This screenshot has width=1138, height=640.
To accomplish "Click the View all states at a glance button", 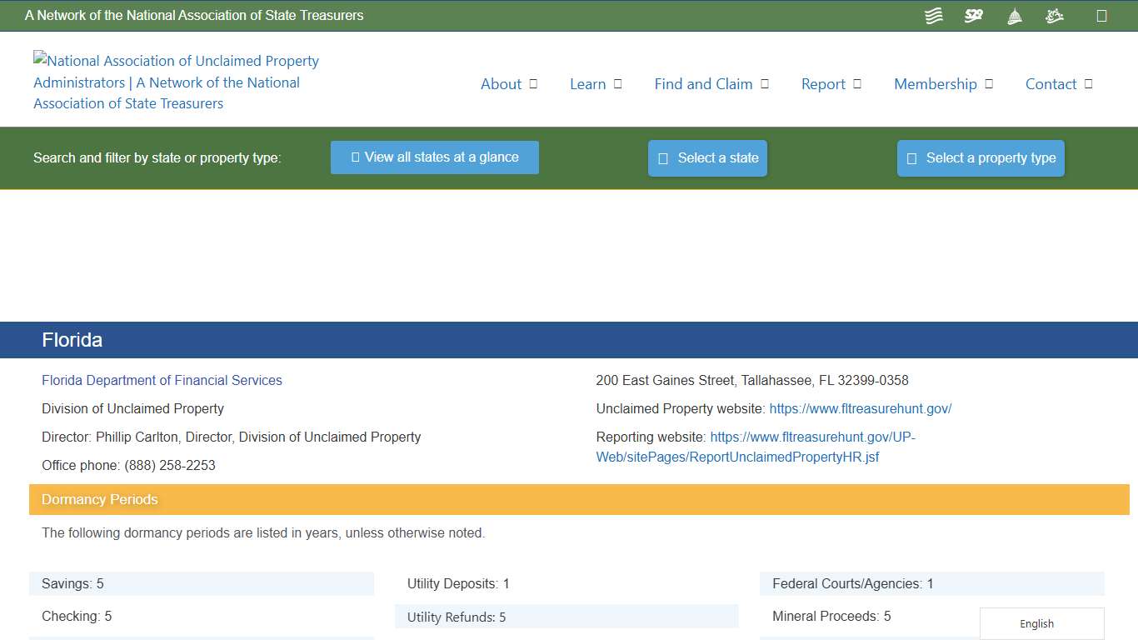I will coord(434,157).
